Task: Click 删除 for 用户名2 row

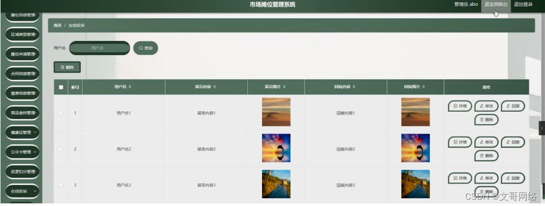Action: coord(486,156)
